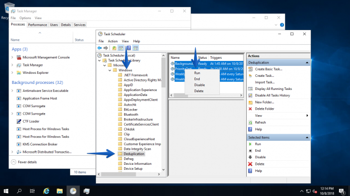Toggle Show/Hide Console Tree toolbar icon
Viewport: 350px width, 196px height.
(121, 48)
